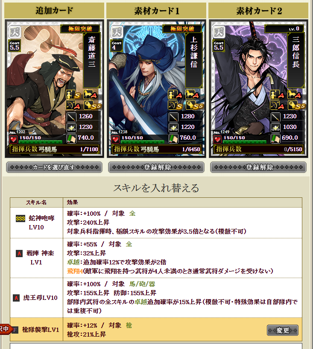The image size is (313, 349).
Task: Click the scroll intelligence icon on 三郎信長 card
Action: 275,138
